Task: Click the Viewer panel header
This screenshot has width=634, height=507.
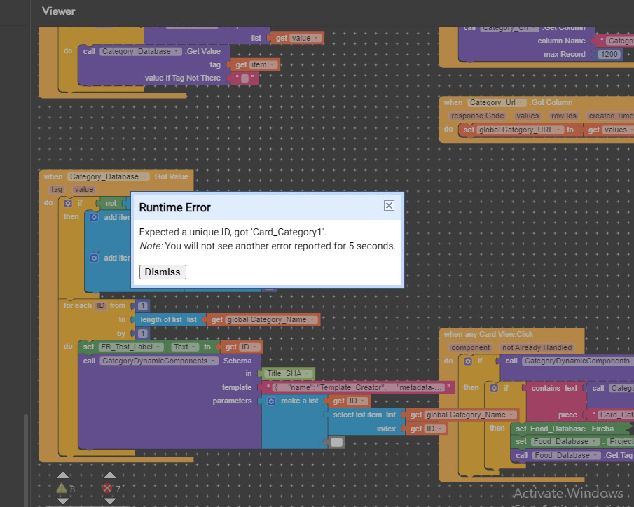Action: (59, 11)
